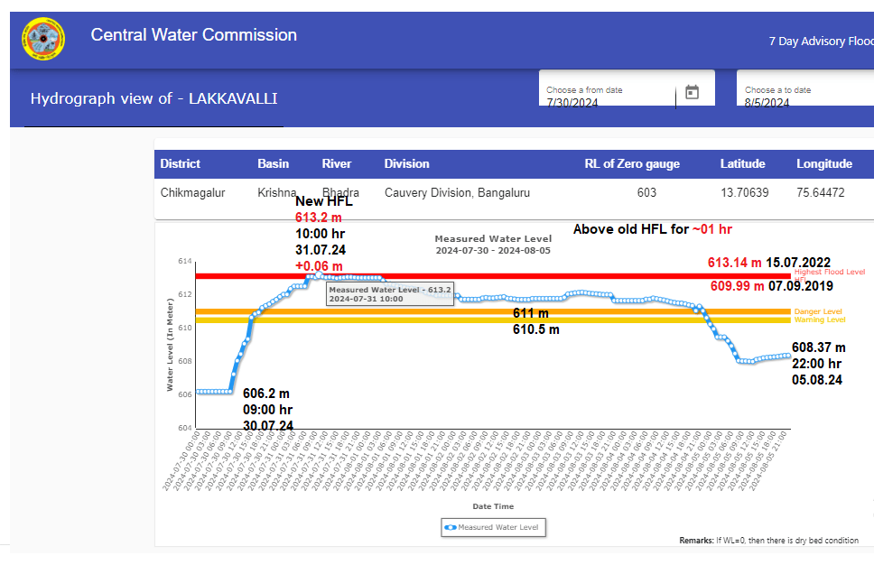Click the Longitude column header
Image resolution: width=874 pixels, height=565 pixels.
pyautogui.click(x=823, y=164)
